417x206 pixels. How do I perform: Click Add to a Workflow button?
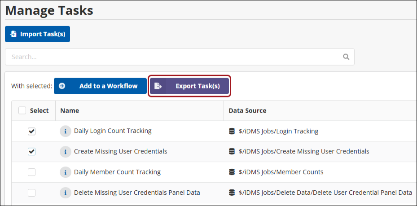[x=100, y=86]
